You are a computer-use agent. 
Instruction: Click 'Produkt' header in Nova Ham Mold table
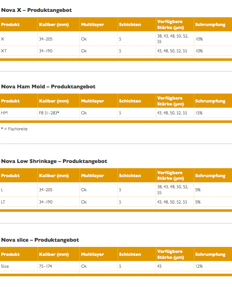10,101
